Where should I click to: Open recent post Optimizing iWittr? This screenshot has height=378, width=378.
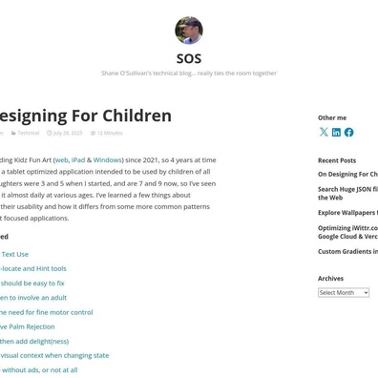coord(347,232)
